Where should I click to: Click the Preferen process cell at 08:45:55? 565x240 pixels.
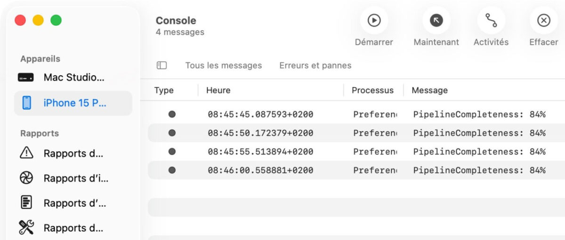tap(375, 152)
